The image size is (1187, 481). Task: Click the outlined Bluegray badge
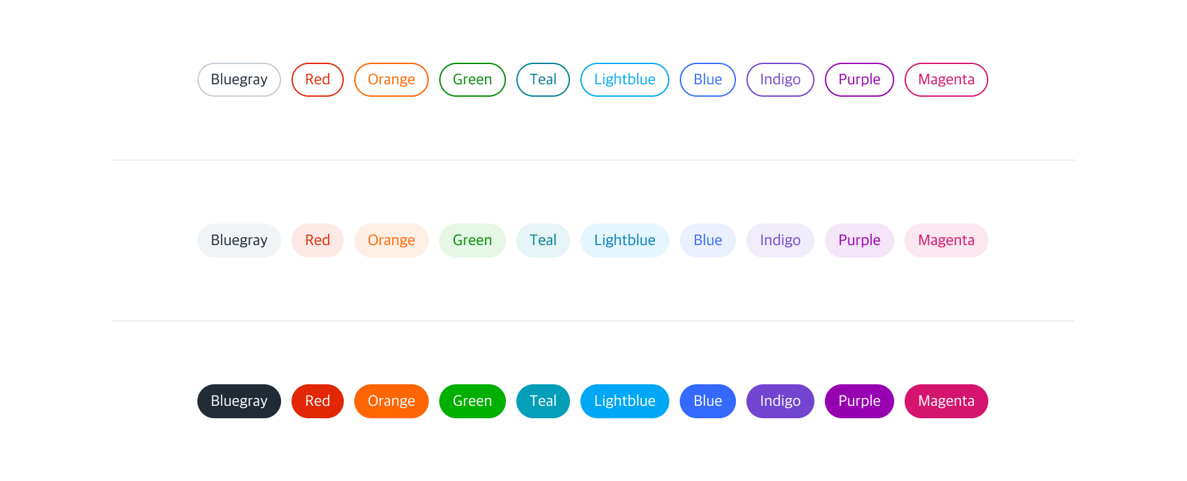tap(239, 80)
